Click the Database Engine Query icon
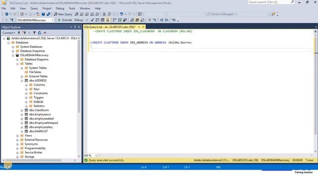This screenshot has width=318, height=179. [x=77, y=14]
